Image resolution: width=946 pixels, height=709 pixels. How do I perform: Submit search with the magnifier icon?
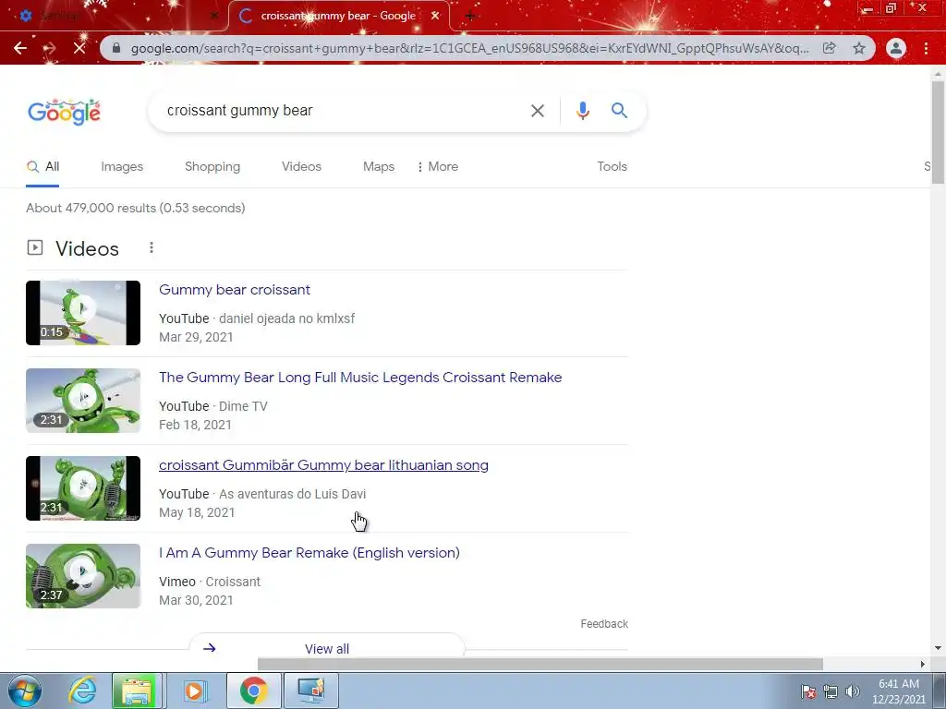tap(619, 111)
